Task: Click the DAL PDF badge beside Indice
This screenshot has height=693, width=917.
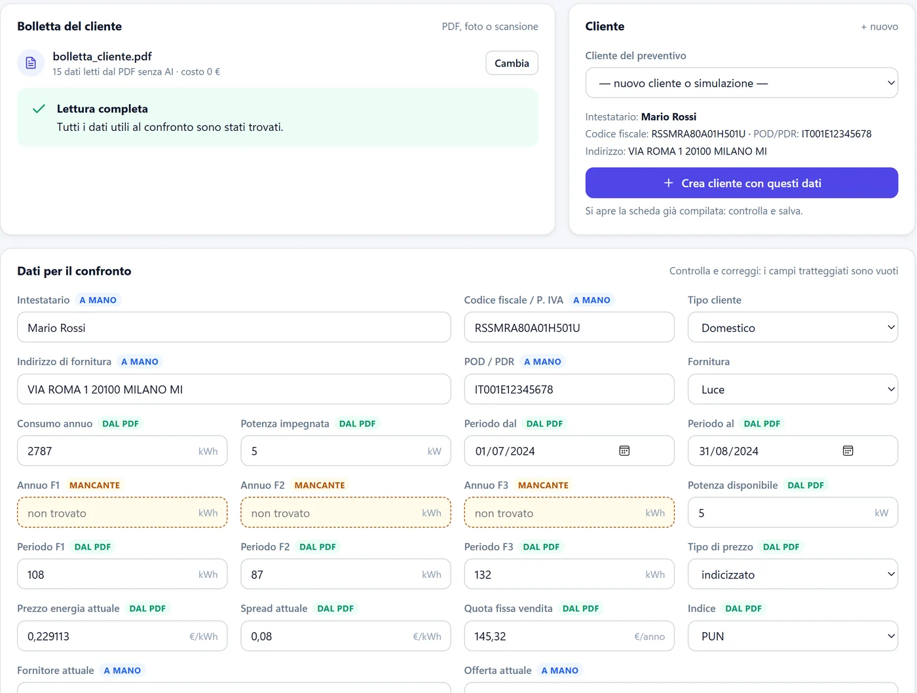Action: coord(743,609)
